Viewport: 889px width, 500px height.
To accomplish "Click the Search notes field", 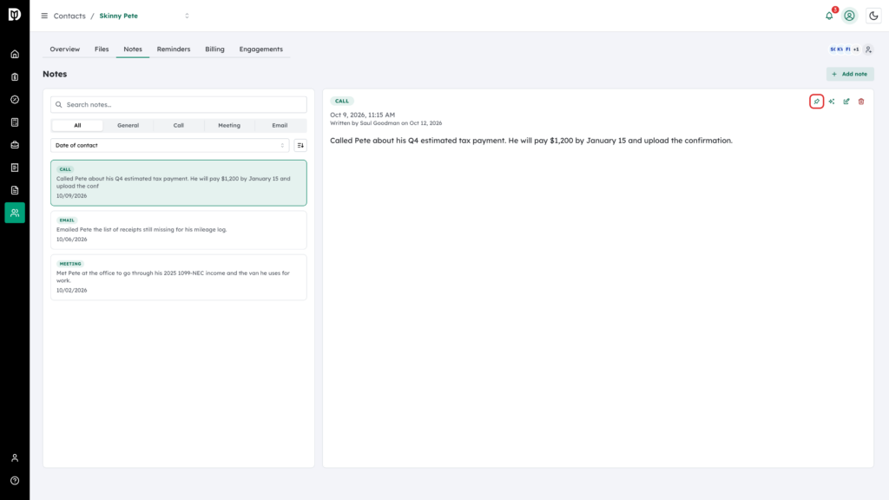I will (x=179, y=104).
